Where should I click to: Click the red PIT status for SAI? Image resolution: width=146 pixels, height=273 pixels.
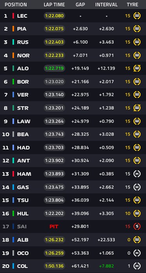[54, 226]
